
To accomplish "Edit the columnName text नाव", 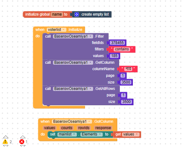I will tap(128, 69).
